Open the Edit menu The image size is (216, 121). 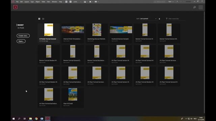[21, 2]
